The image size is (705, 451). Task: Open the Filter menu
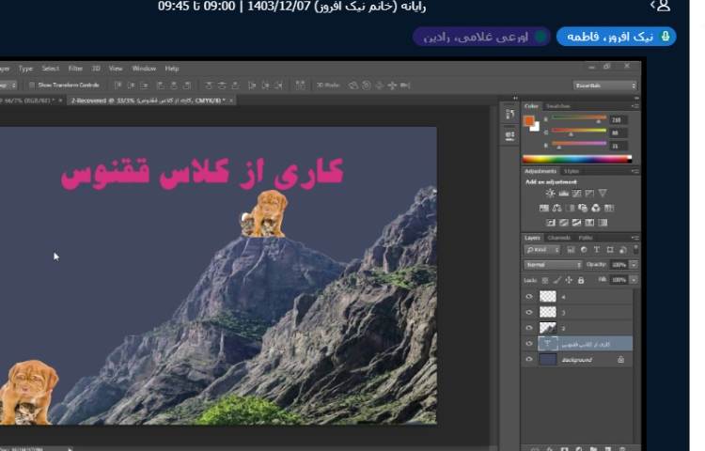click(75, 69)
